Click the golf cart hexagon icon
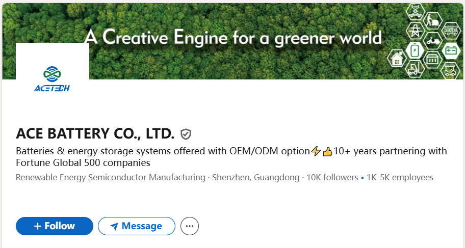The width and height of the screenshot is (465, 248). pyautogui.click(x=451, y=70)
